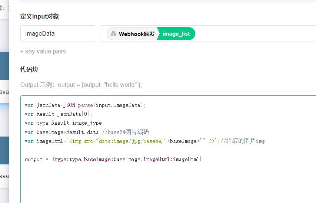Click the 代码块 section heading
Screen dimensions: 316x203
click(29, 70)
